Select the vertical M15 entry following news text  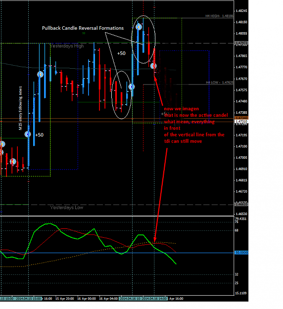(x=20, y=108)
